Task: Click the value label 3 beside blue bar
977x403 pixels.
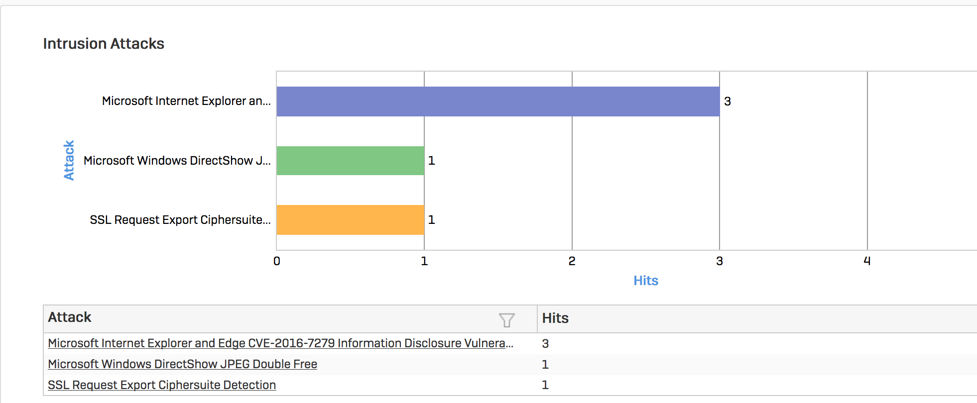Action: click(x=728, y=101)
